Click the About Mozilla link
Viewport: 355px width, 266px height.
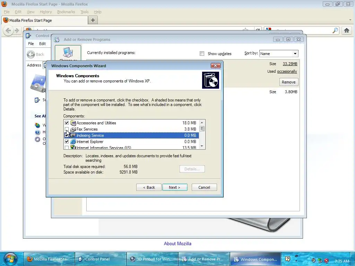pyautogui.click(x=177, y=243)
